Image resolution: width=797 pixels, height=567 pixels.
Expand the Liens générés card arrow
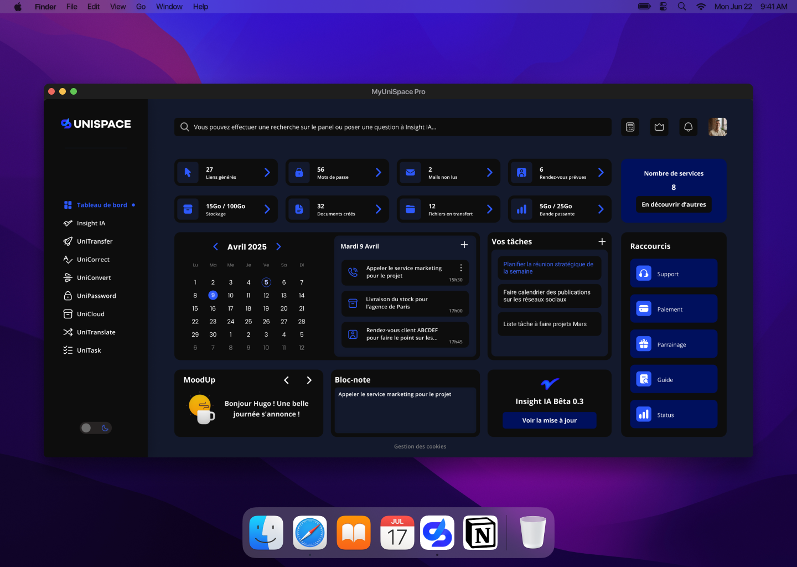point(267,173)
